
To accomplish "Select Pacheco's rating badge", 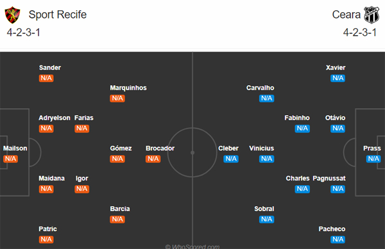I will (x=338, y=239).
